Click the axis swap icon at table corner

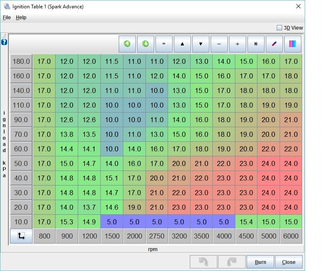21,236
